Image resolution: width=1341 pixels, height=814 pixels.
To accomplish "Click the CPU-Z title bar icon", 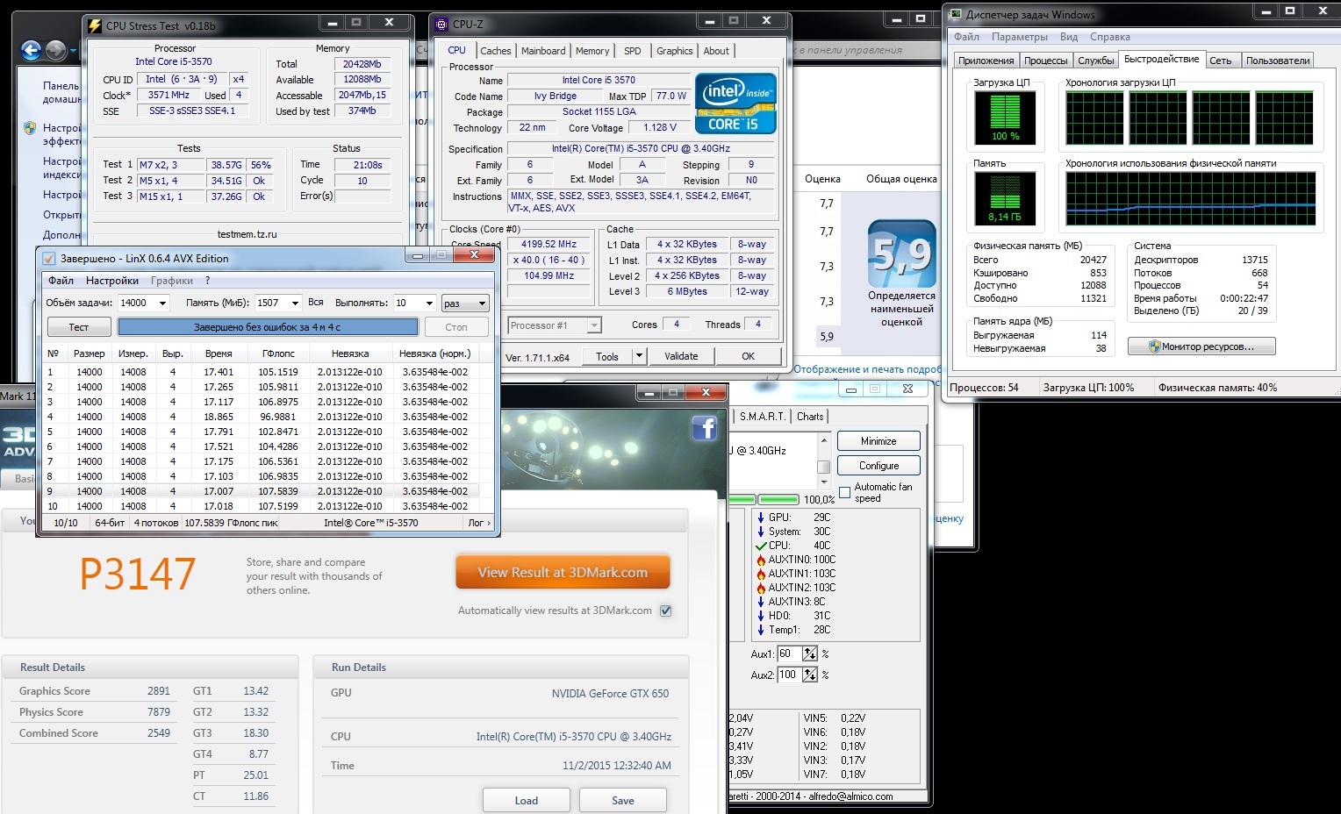I will point(441,25).
